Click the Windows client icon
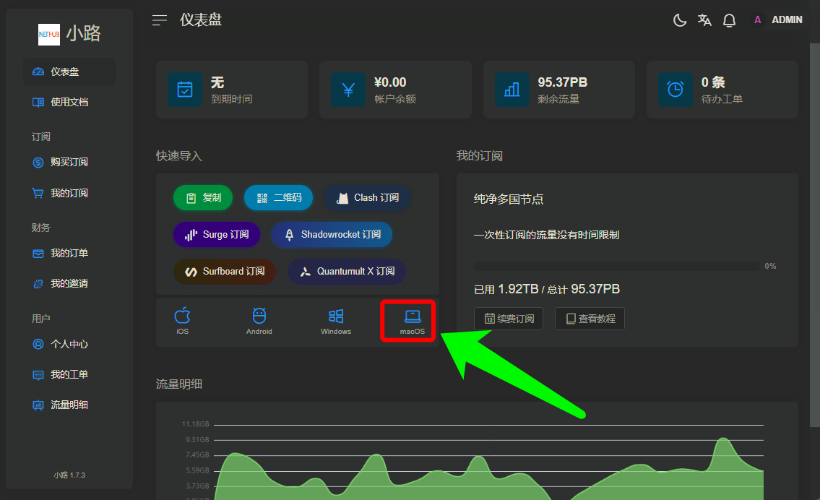The height and width of the screenshot is (500, 820). click(x=336, y=321)
